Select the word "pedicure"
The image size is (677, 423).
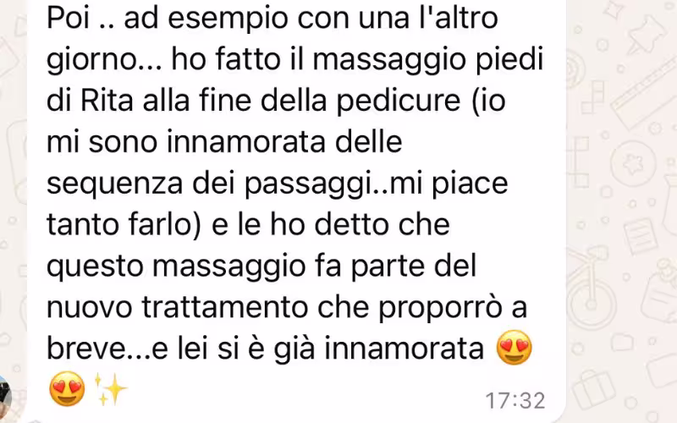398,102
